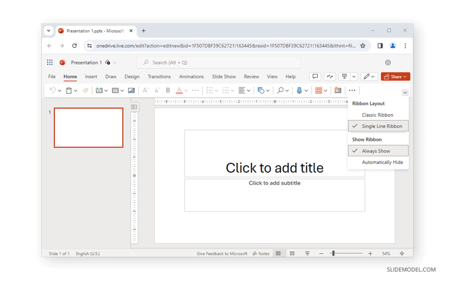Start presenting with the Present icon
This screenshot has height=281, width=454.
(x=344, y=77)
